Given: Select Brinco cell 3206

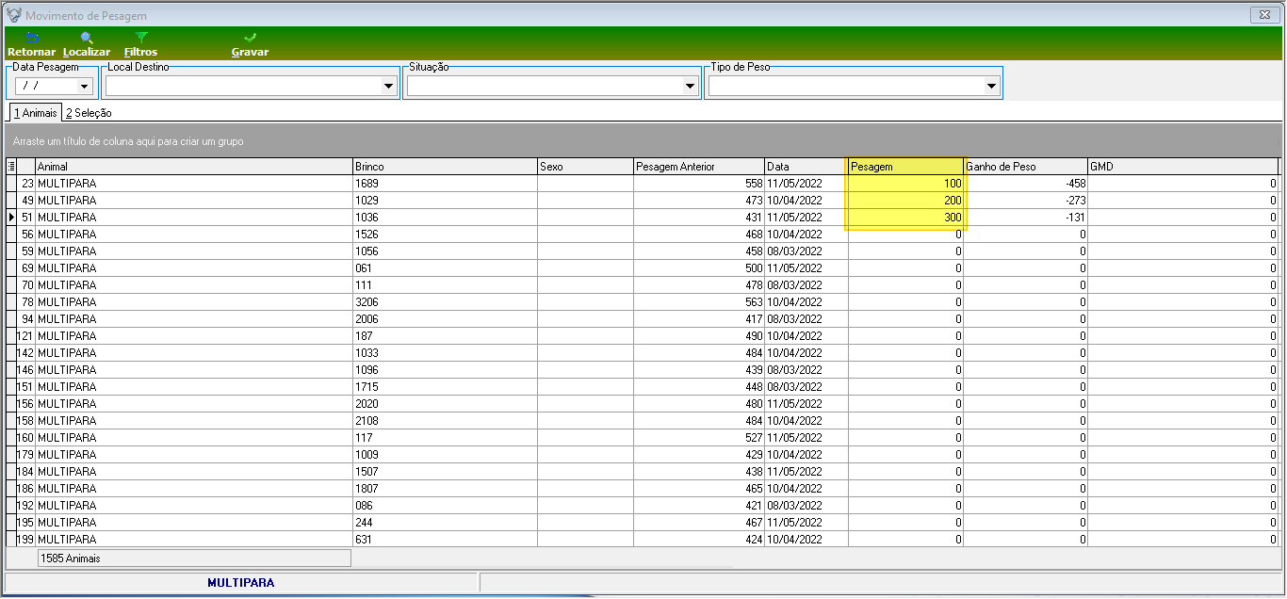Looking at the screenshot, I should [445, 302].
